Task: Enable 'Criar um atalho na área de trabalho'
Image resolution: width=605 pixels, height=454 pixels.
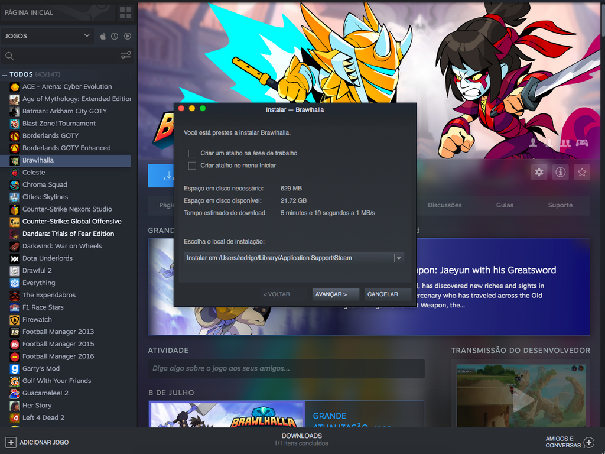Action: [x=192, y=153]
